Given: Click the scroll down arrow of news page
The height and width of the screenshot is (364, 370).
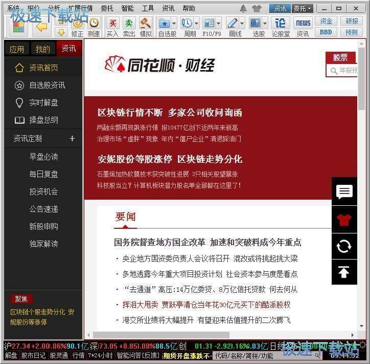Looking at the screenshot, I should [x=361, y=326].
